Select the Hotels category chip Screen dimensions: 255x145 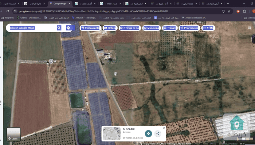(109, 28)
